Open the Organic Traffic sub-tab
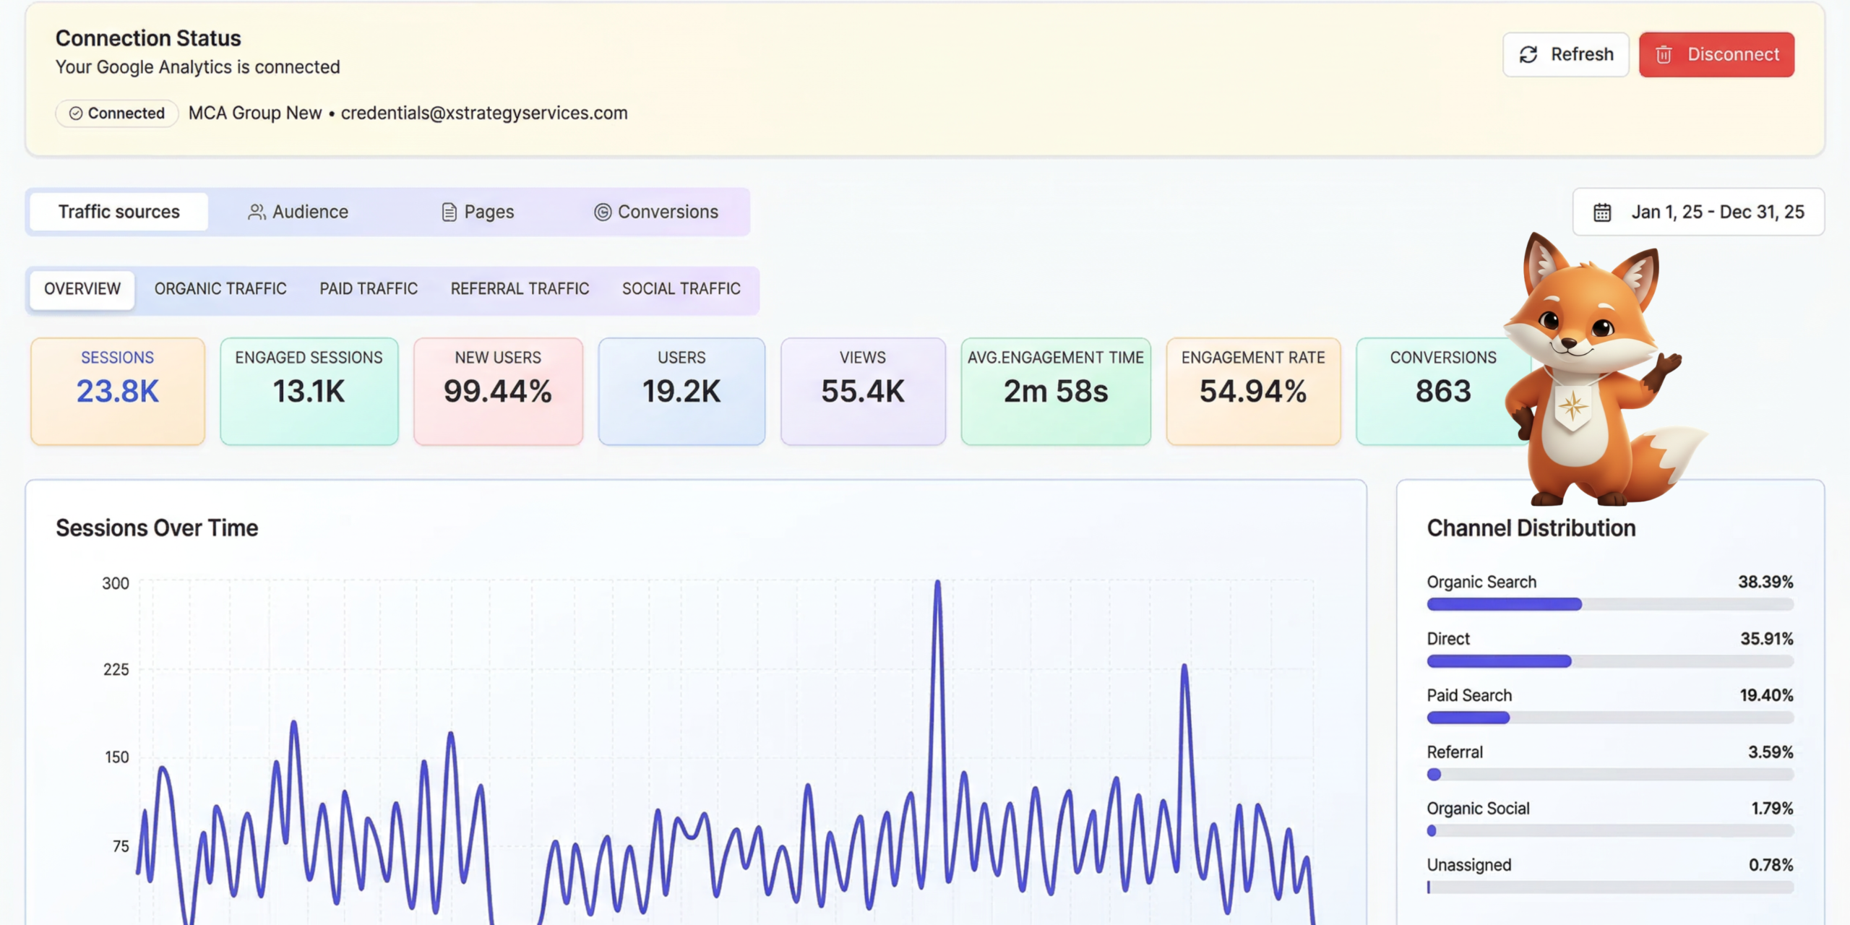This screenshot has height=925, width=1850. 220,289
